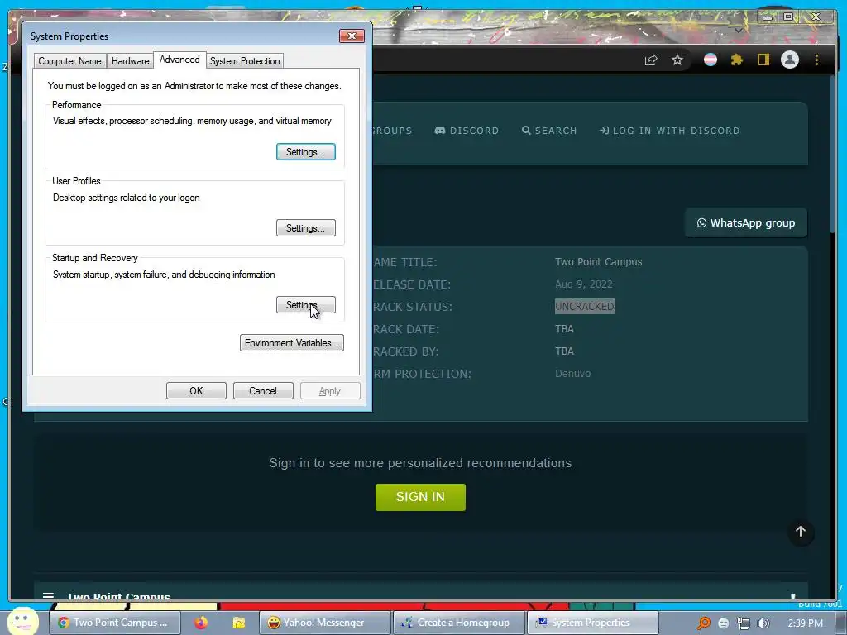Expand the tab search chevron in Chrome
This screenshot has width=847, height=635.
click(x=739, y=31)
